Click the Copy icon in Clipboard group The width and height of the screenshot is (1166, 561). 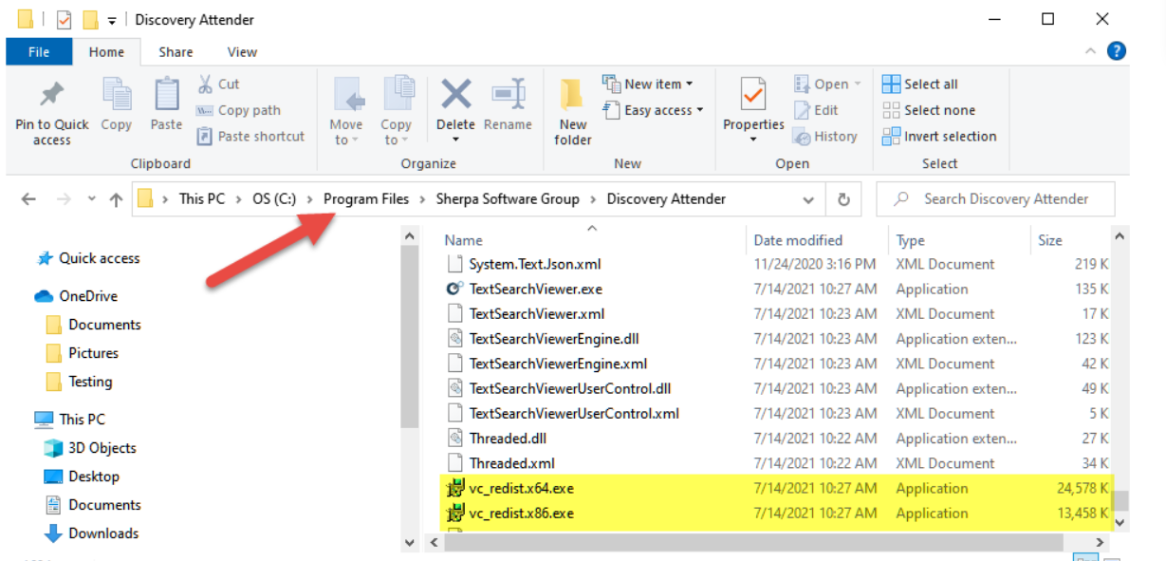click(x=117, y=96)
